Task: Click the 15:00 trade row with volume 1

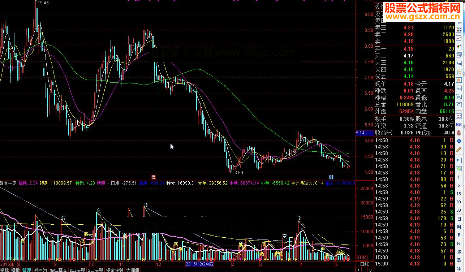Action: click(415, 257)
